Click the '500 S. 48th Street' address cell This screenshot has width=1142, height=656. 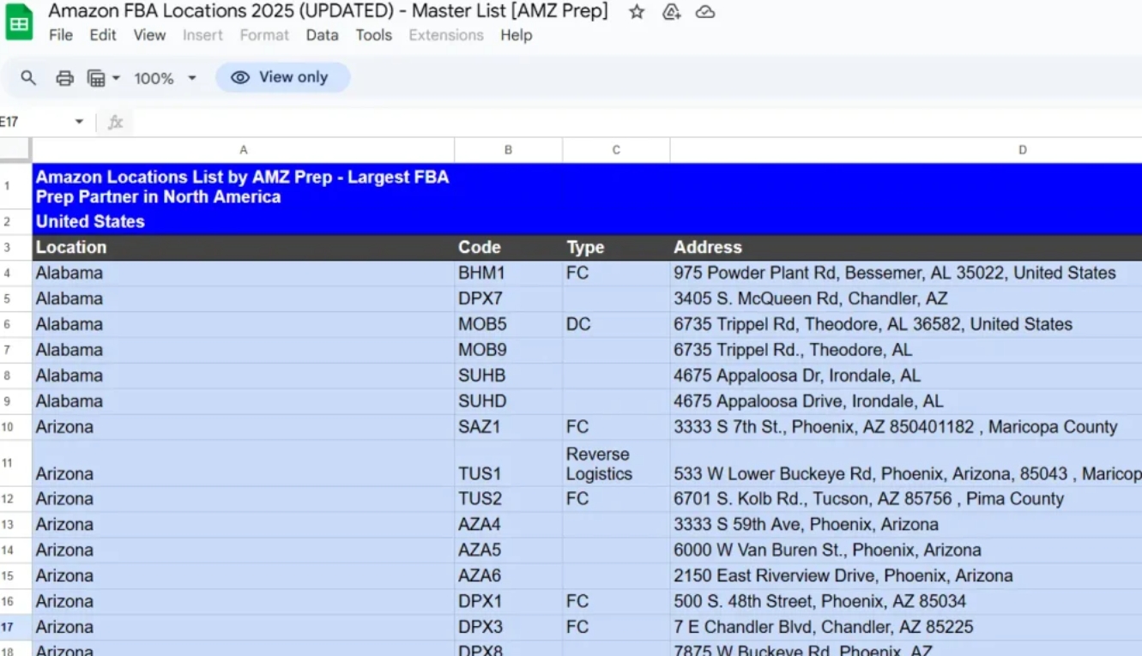tap(906, 602)
